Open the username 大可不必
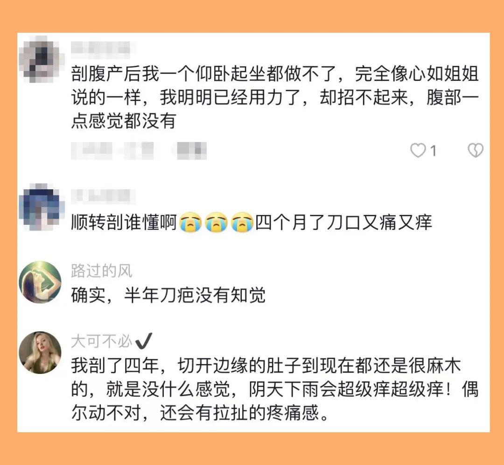This screenshot has height=465, width=504. pyautogui.click(x=102, y=341)
